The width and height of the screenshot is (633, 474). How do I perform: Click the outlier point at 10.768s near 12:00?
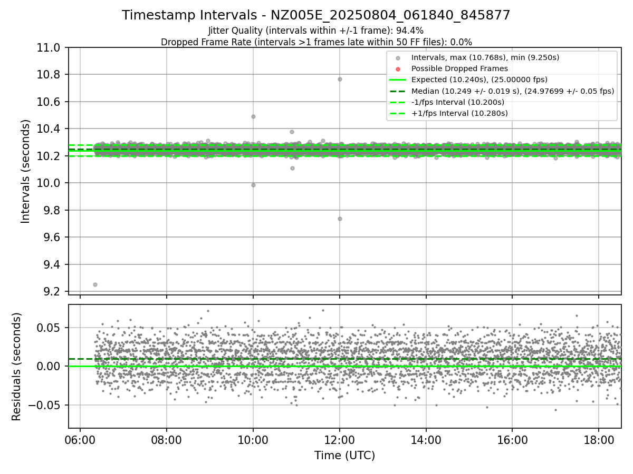(340, 79)
